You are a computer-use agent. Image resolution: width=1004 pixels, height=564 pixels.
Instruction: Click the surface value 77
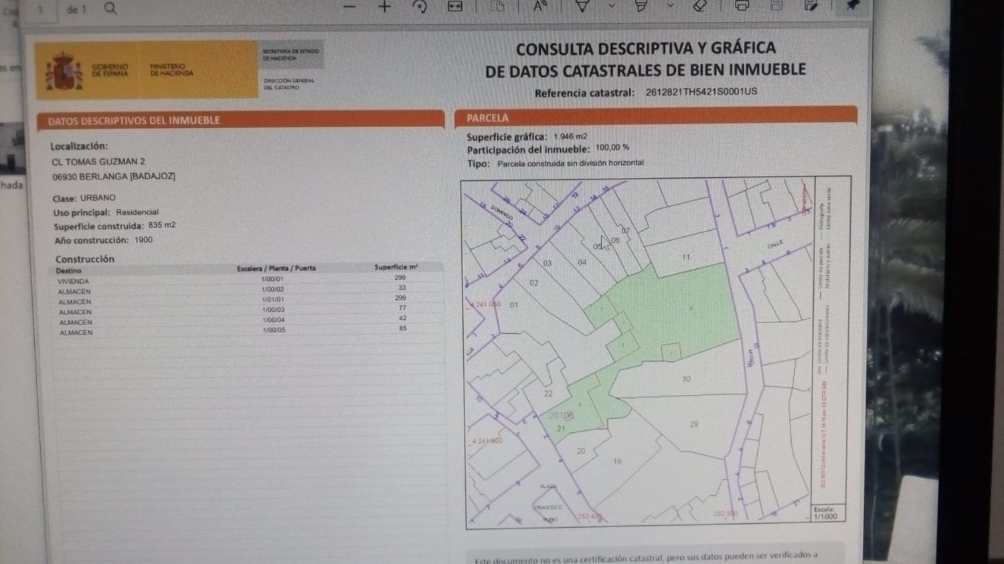pyautogui.click(x=402, y=308)
